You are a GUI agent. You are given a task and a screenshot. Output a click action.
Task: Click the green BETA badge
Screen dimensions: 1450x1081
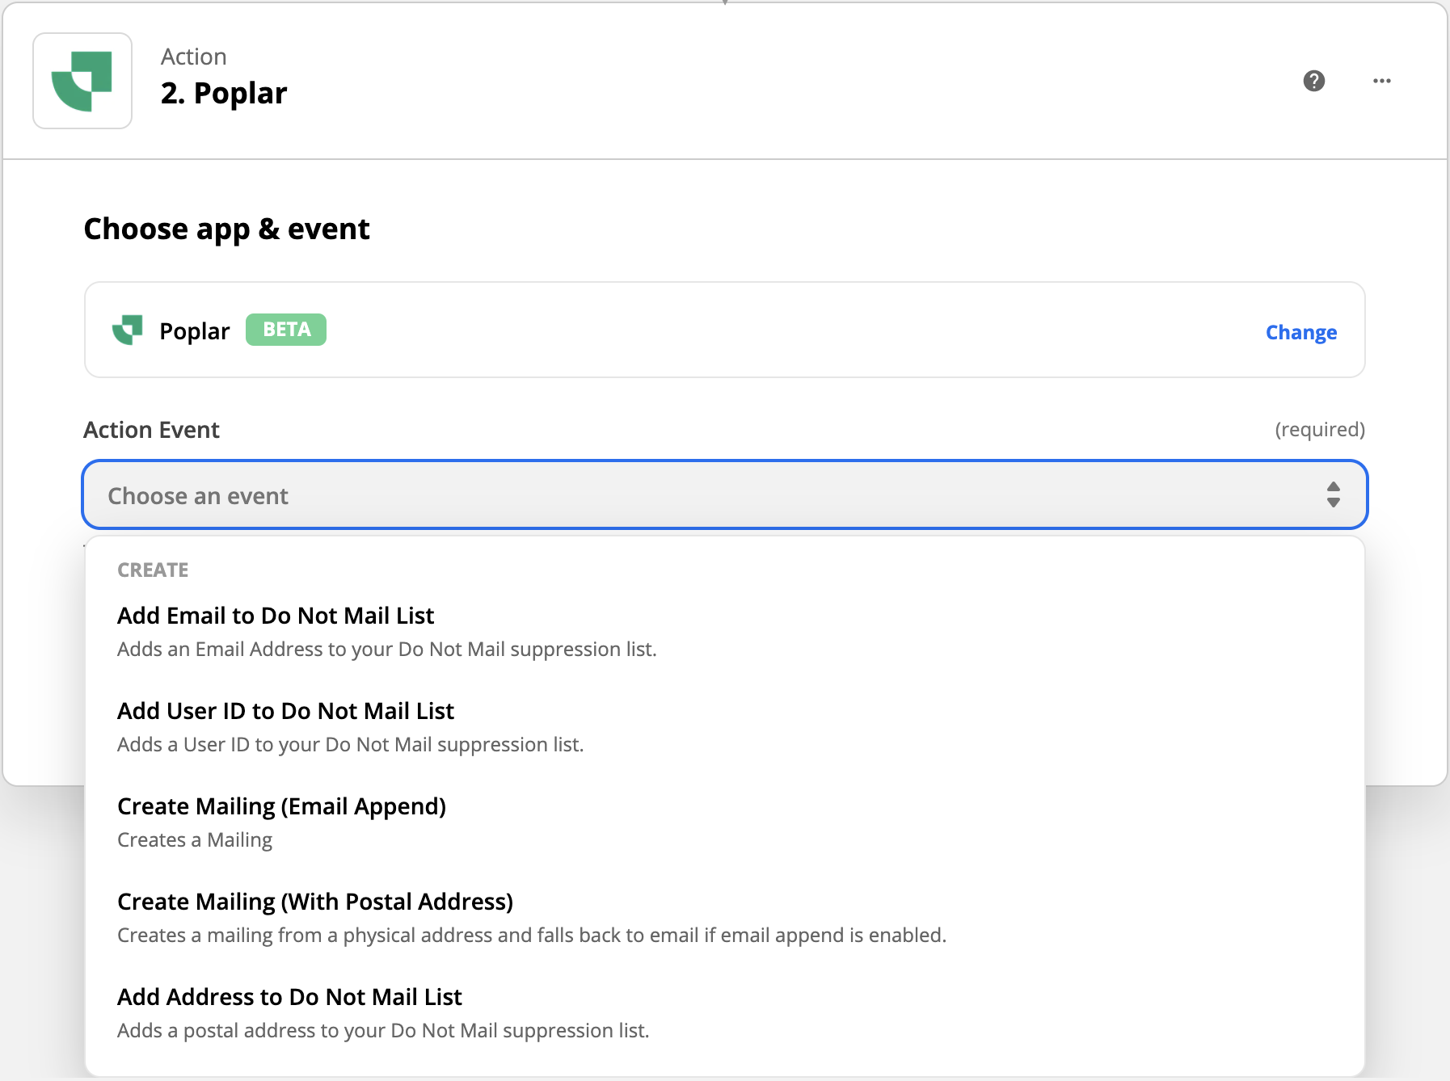click(286, 330)
